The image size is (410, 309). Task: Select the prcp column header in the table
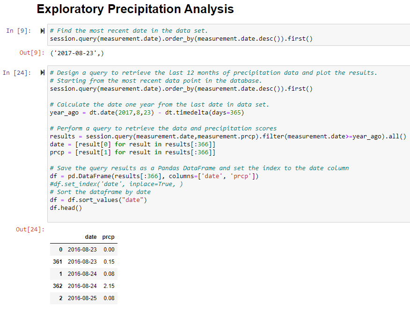click(x=108, y=237)
